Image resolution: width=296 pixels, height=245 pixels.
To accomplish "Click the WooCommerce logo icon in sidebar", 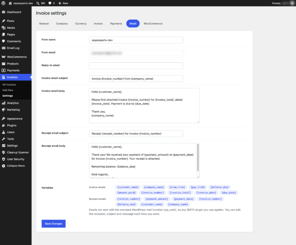I will coord(3,57).
